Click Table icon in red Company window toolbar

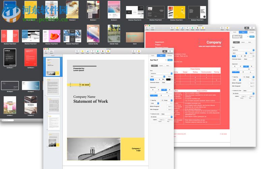(177, 28)
